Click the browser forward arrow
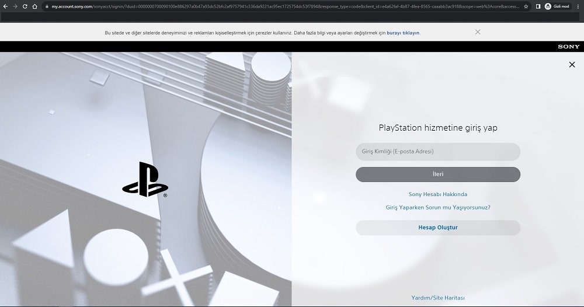The height and width of the screenshot is (307, 584). (15, 6)
